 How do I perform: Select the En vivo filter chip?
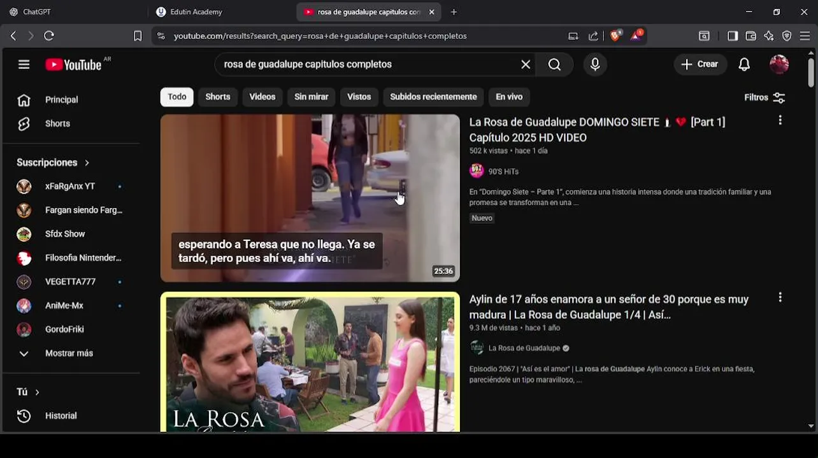509,97
